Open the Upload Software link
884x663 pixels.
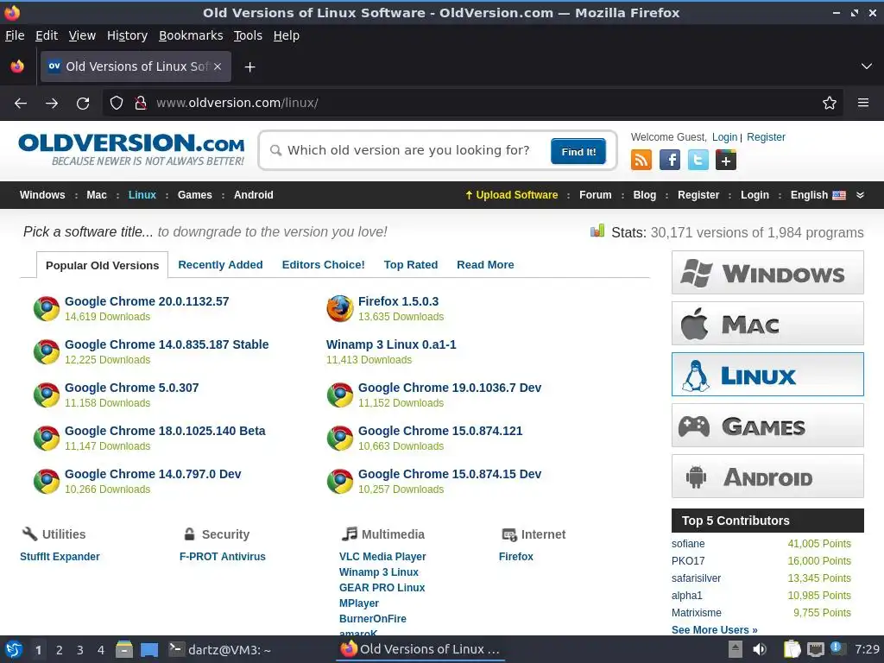(511, 195)
